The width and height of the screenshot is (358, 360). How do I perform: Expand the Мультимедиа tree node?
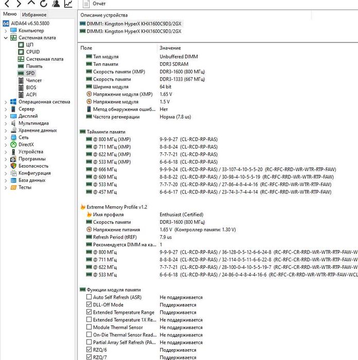pyautogui.click(x=6, y=123)
